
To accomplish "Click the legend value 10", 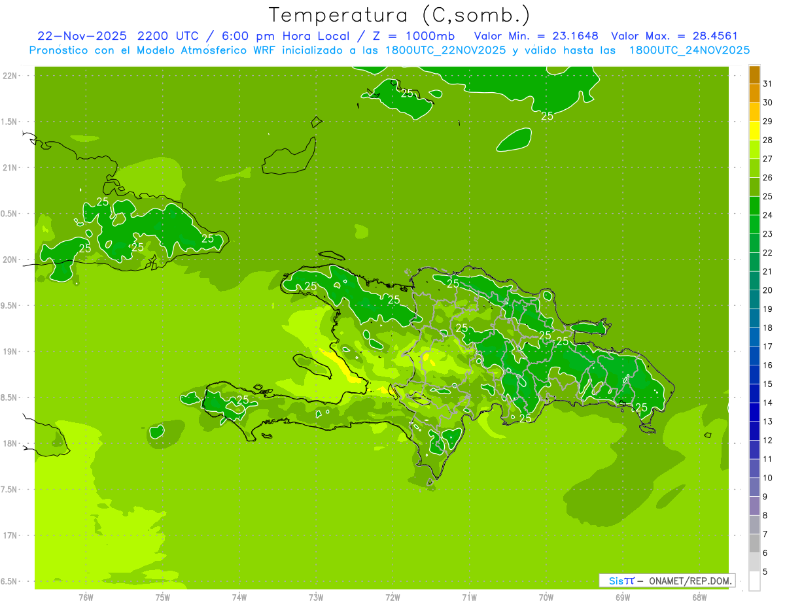I will coord(767,478).
